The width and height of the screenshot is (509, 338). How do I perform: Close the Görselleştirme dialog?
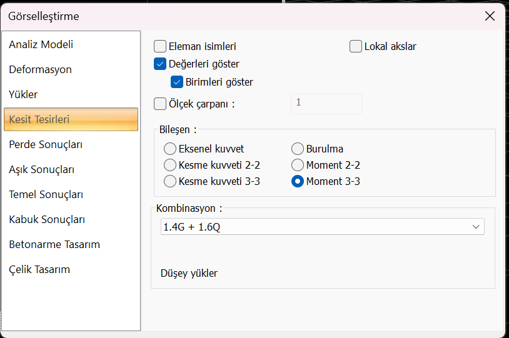pos(490,16)
